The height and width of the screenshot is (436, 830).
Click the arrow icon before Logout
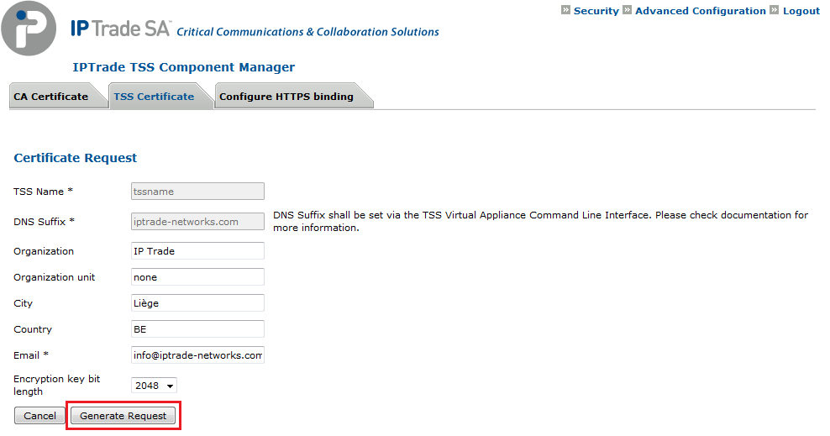775,10
